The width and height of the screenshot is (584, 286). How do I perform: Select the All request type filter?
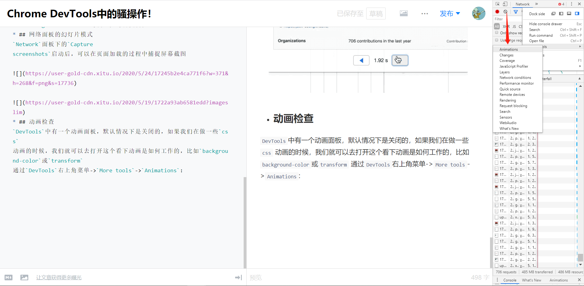click(497, 26)
